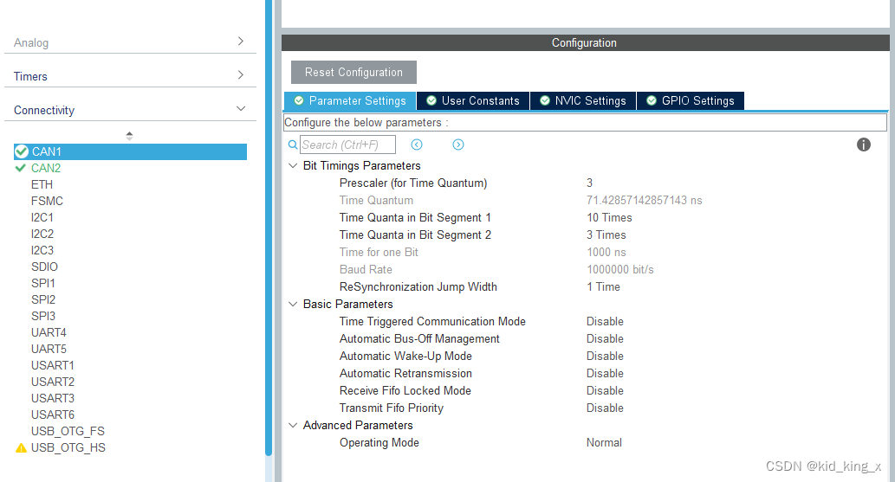Select I2C1 in the peripheral list
The image size is (895, 482).
coord(42,218)
